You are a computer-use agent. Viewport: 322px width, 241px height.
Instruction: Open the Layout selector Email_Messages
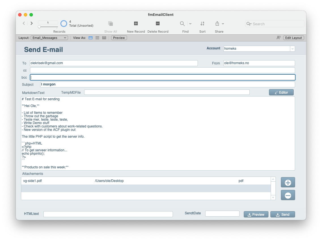pyautogui.click(x=49, y=37)
